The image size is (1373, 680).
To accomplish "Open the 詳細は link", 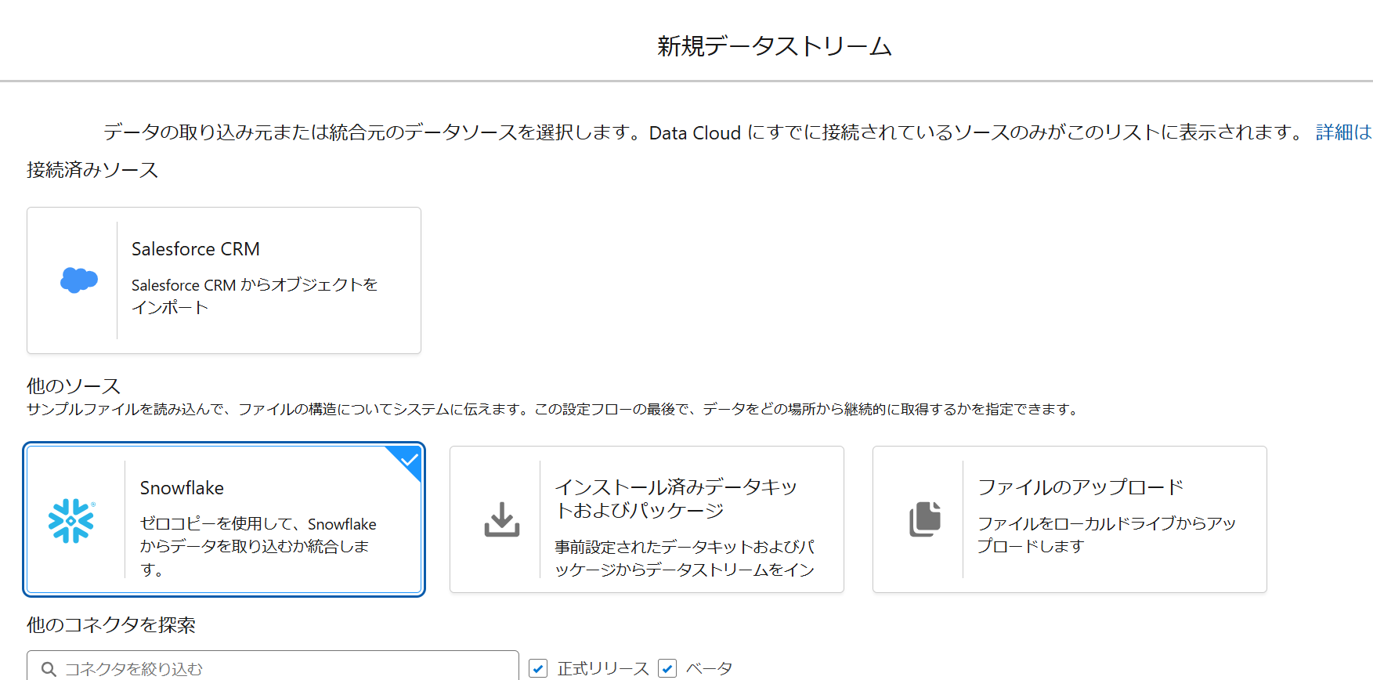I will tap(1344, 132).
